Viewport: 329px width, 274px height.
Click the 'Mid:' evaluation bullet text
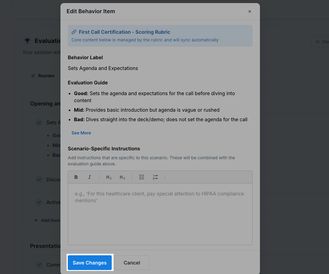[147, 110]
